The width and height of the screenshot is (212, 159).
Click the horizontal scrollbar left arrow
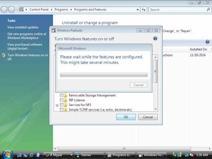click(55, 149)
